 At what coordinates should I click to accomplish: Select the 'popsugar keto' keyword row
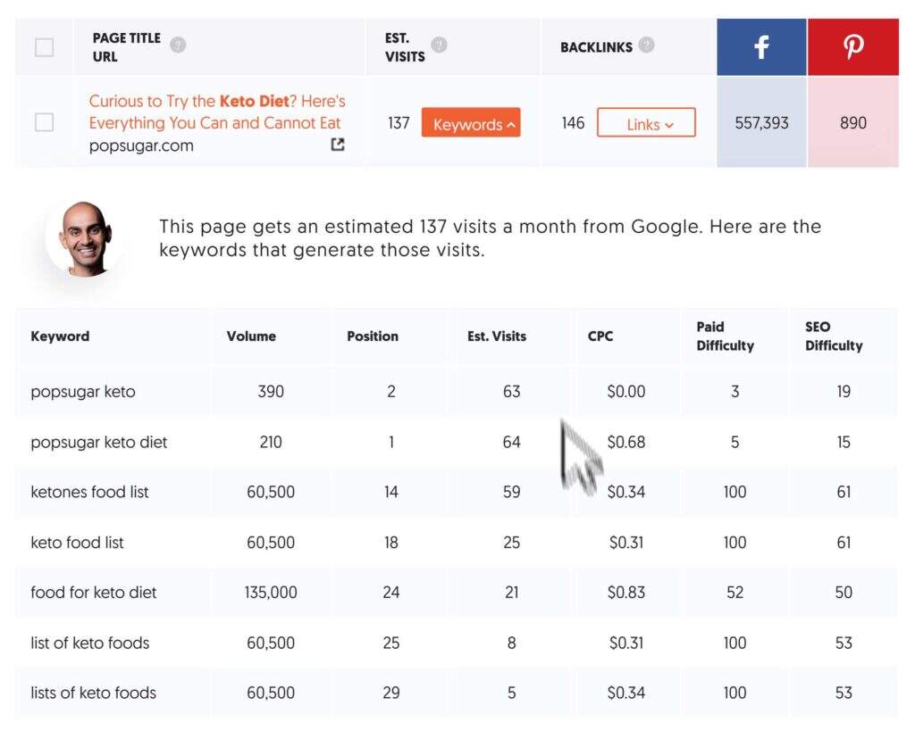pyautogui.click(x=83, y=392)
